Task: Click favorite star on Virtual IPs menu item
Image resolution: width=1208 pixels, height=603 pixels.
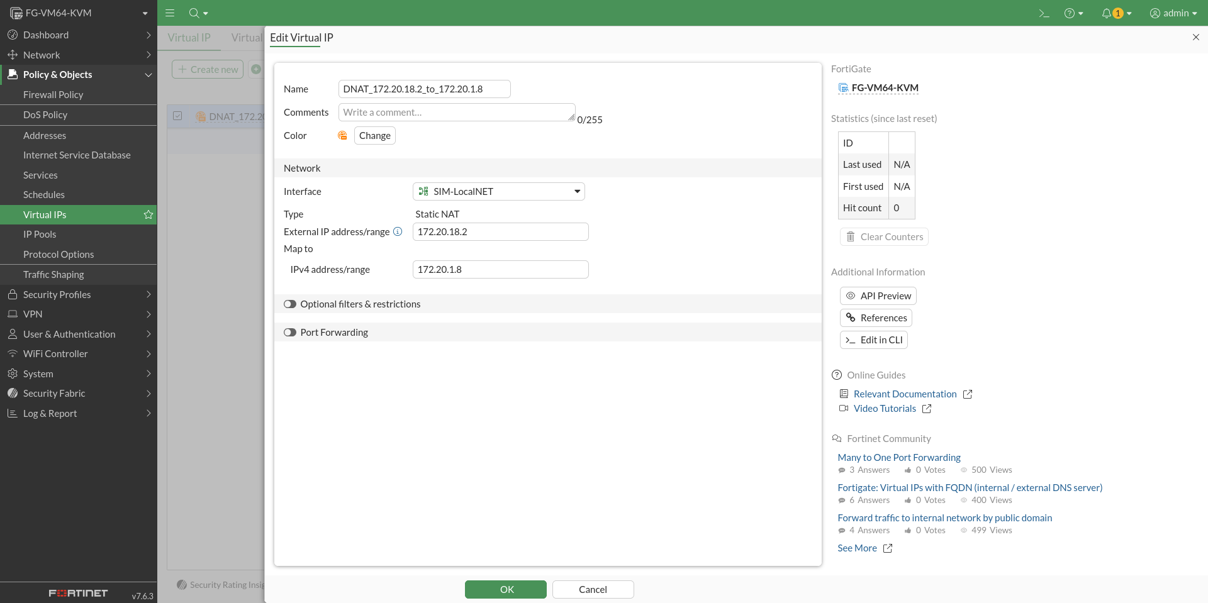Action: pyautogui.click(x=148, y=214)
